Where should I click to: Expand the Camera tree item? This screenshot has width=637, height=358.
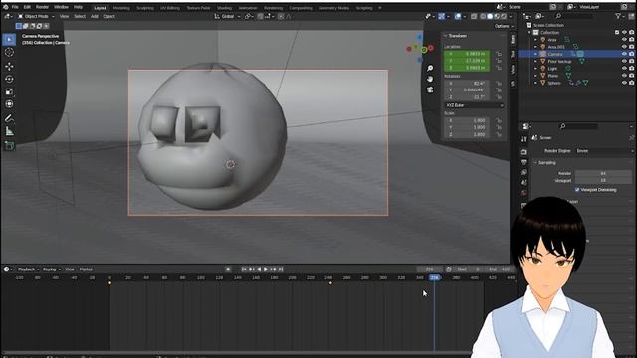535,54
